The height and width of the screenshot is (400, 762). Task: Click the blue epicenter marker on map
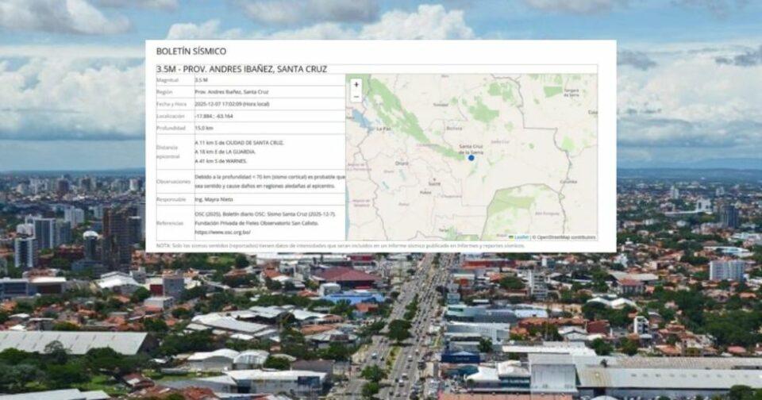point(471,157)
